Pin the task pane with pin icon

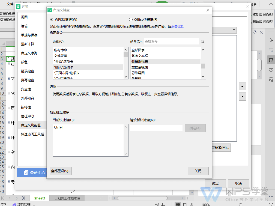coord(255,32)
